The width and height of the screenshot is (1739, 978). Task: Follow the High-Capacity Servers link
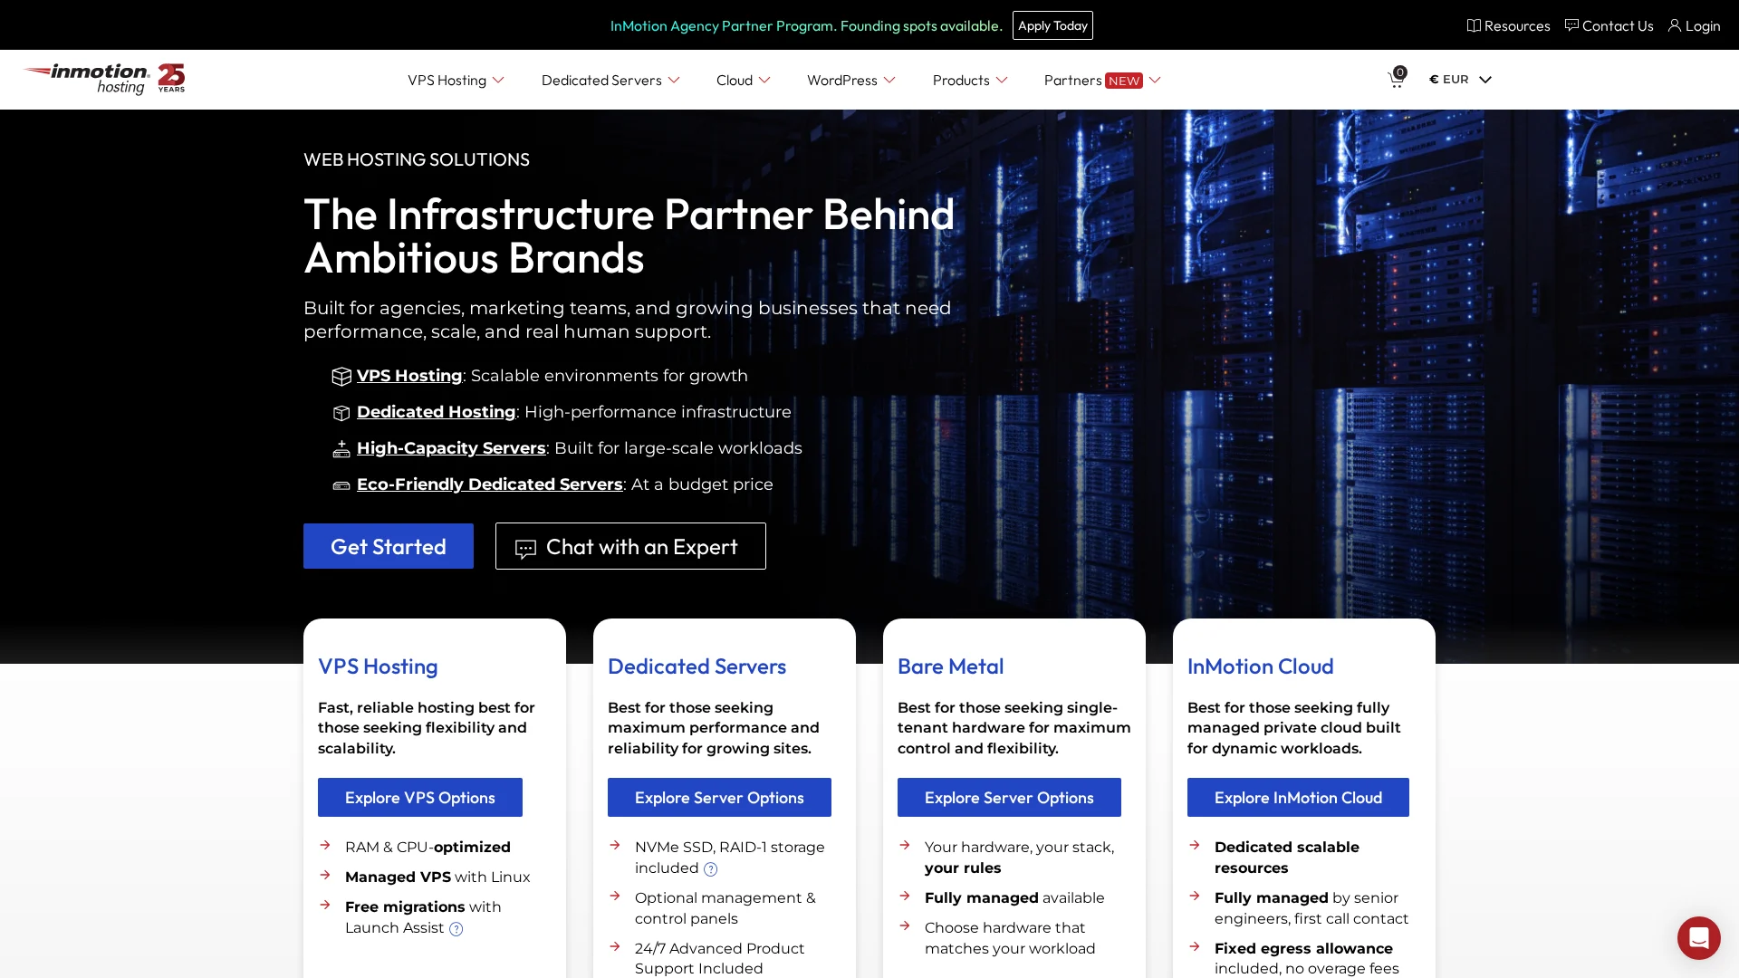(x=451, y=447)
